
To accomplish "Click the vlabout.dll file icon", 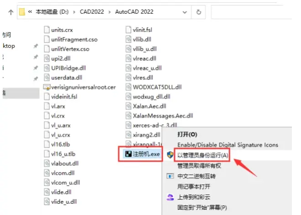I will 47,163.
